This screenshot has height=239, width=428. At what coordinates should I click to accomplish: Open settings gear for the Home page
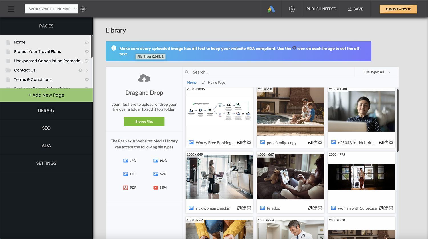point(87,42)
